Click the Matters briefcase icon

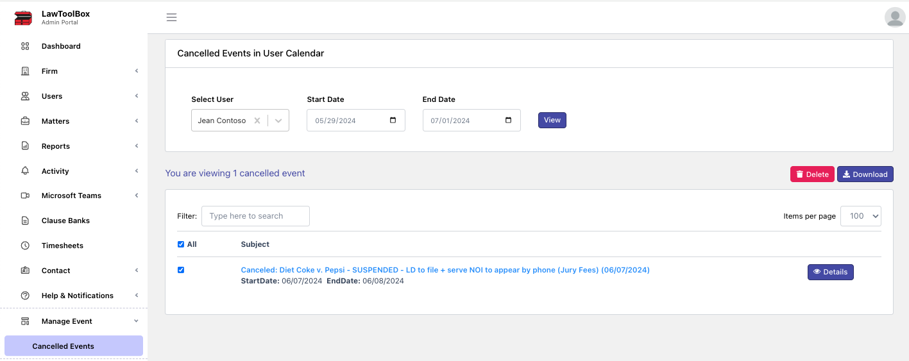(x=25, y=121)
